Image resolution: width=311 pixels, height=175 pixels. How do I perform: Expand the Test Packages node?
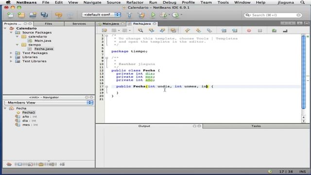point(11,53)
